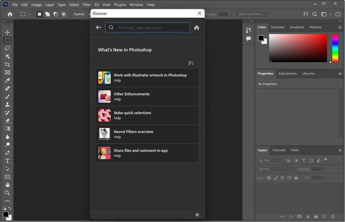Screen dimensions: 345x222
Task: Select the History Brush tool
Action: click(8, 113)
